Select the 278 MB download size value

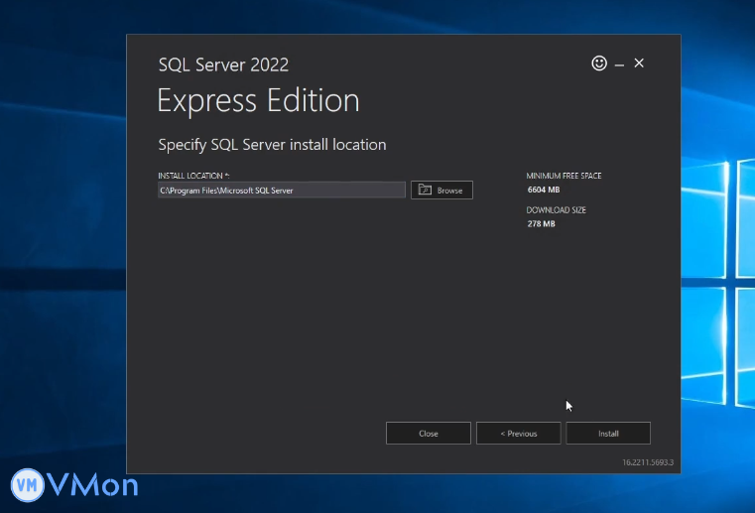(x=542, y=223)
